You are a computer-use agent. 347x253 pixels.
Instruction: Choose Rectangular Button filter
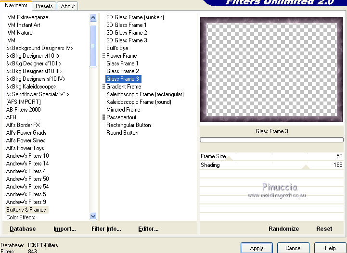pyautogui.click(x=129, y=125)
